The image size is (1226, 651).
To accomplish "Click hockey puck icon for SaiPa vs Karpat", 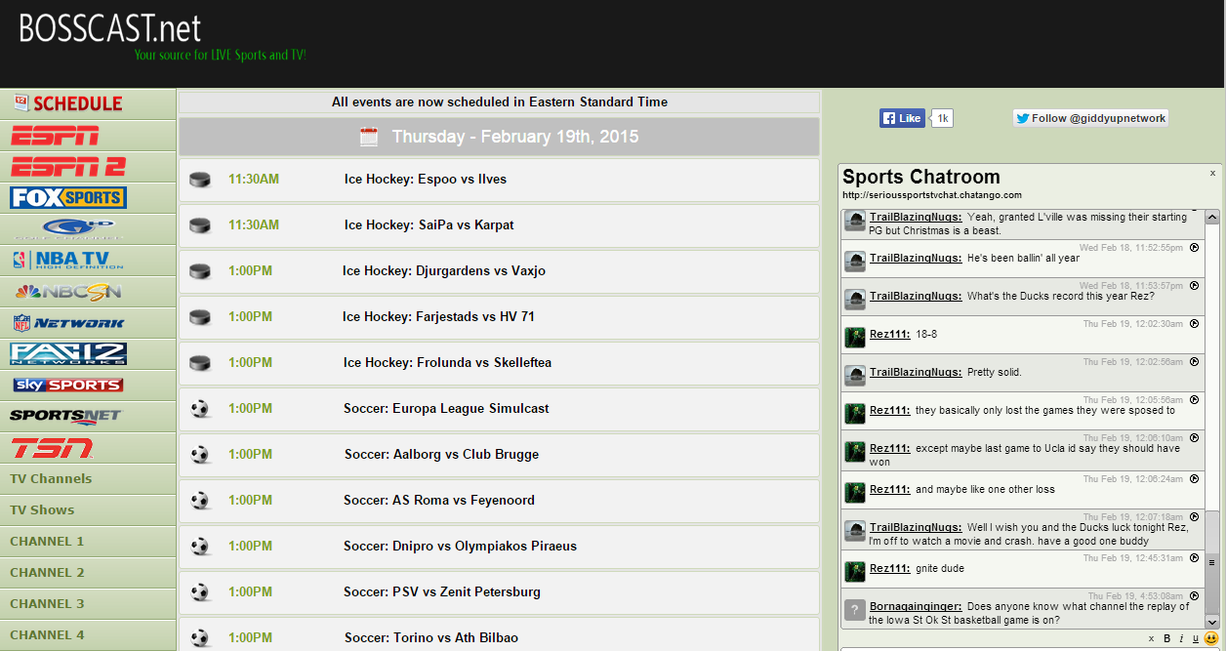I will (200, 225).
